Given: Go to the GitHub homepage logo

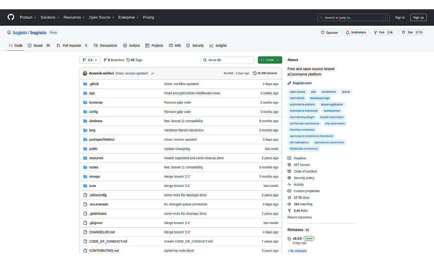Looking at the screenshot, I should [11, 17].
